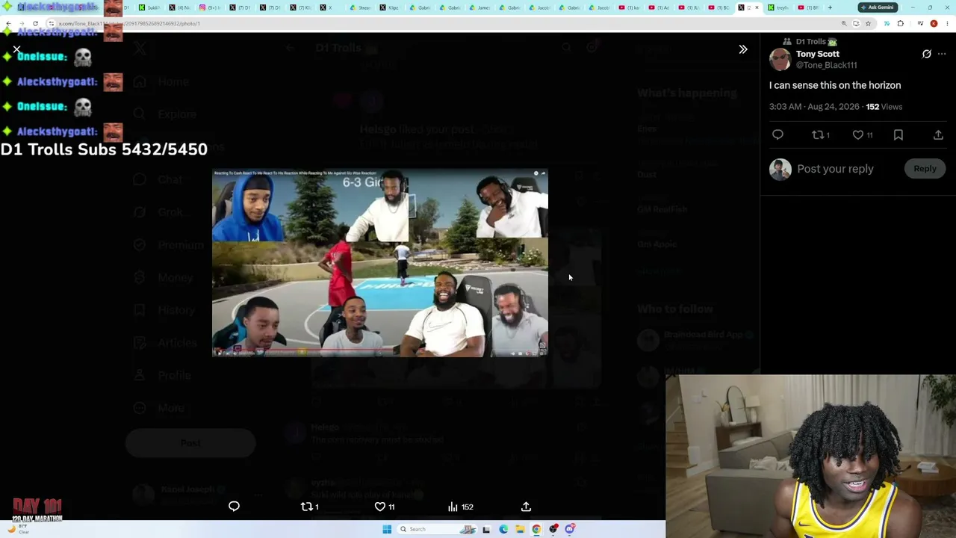The height and width of the screenshot is (538, 956).
Task: Click the 152 Views count in the sidebar
Action: click(884, 107)
